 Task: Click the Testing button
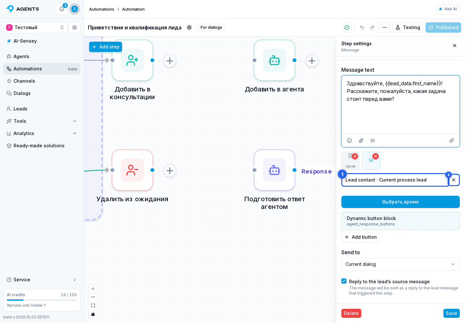click(x=408, y=27)
